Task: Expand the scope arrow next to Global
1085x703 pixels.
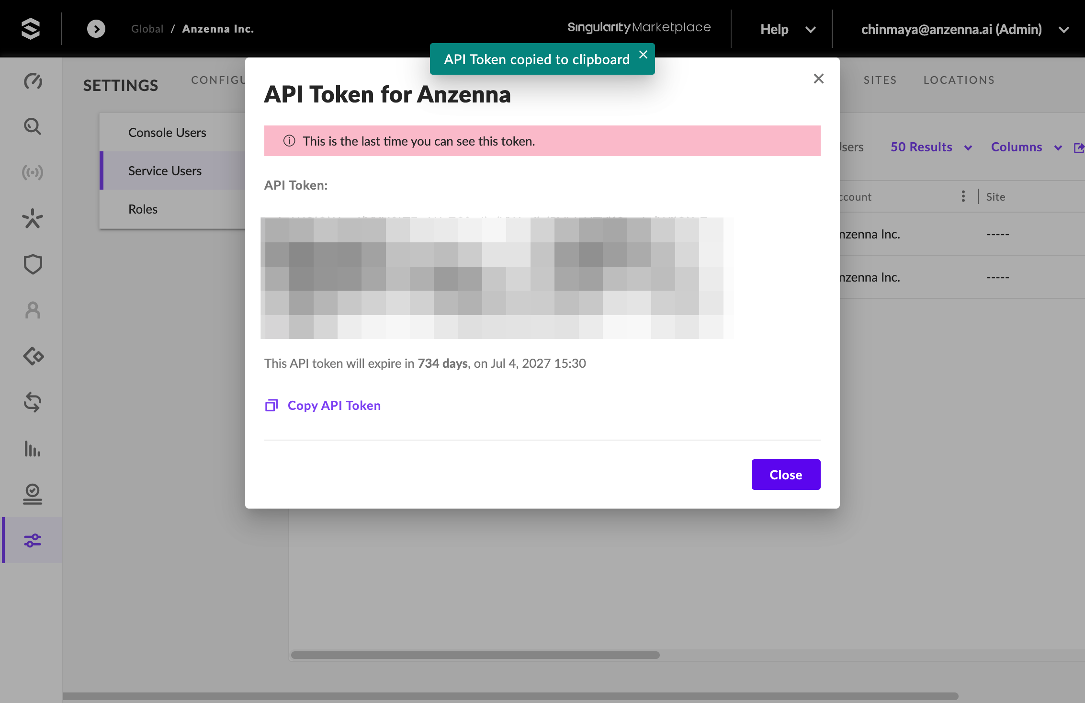Action: point(96,29)
